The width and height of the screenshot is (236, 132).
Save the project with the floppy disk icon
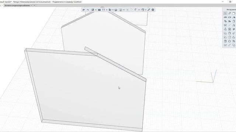click(104, 10)
